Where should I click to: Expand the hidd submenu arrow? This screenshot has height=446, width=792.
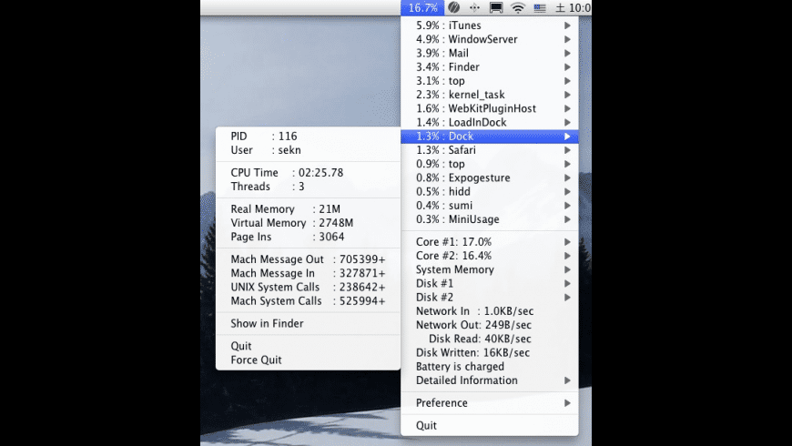[567, 191]
